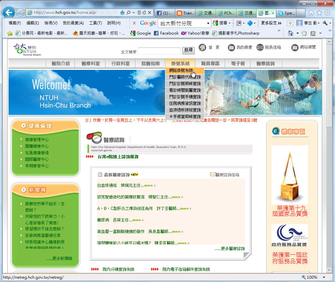Close the current active browser tab

point(273,13)
